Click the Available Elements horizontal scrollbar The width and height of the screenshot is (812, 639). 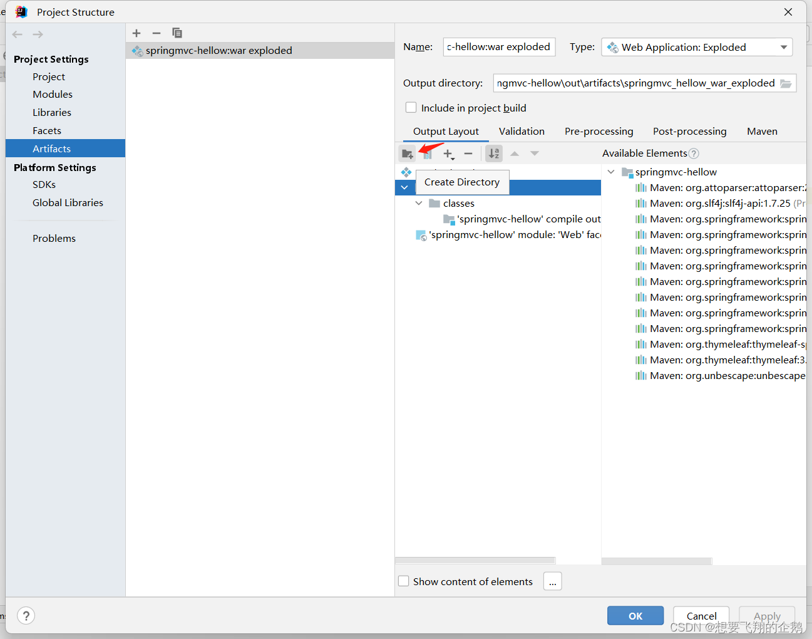click(657, 561)
